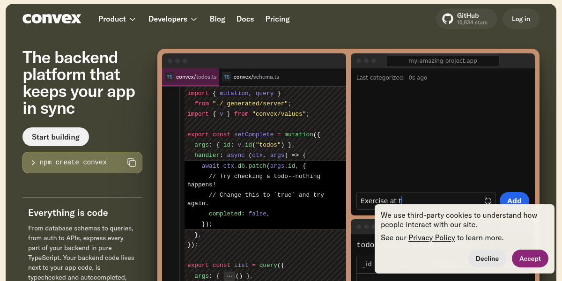The image size is (562, 281).
Task: Click the Start building button
Action: click(56, 137)
